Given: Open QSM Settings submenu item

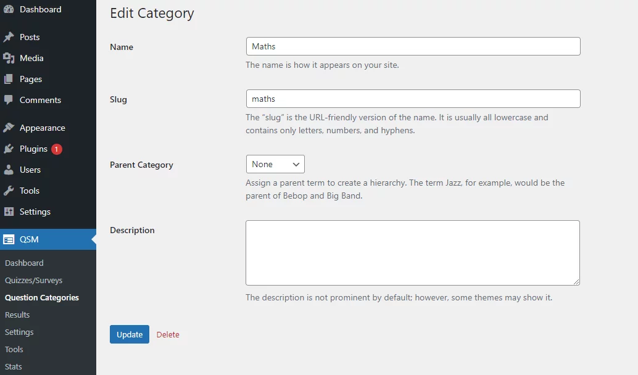Looking at the screenshot, I should tap(19, 332).
